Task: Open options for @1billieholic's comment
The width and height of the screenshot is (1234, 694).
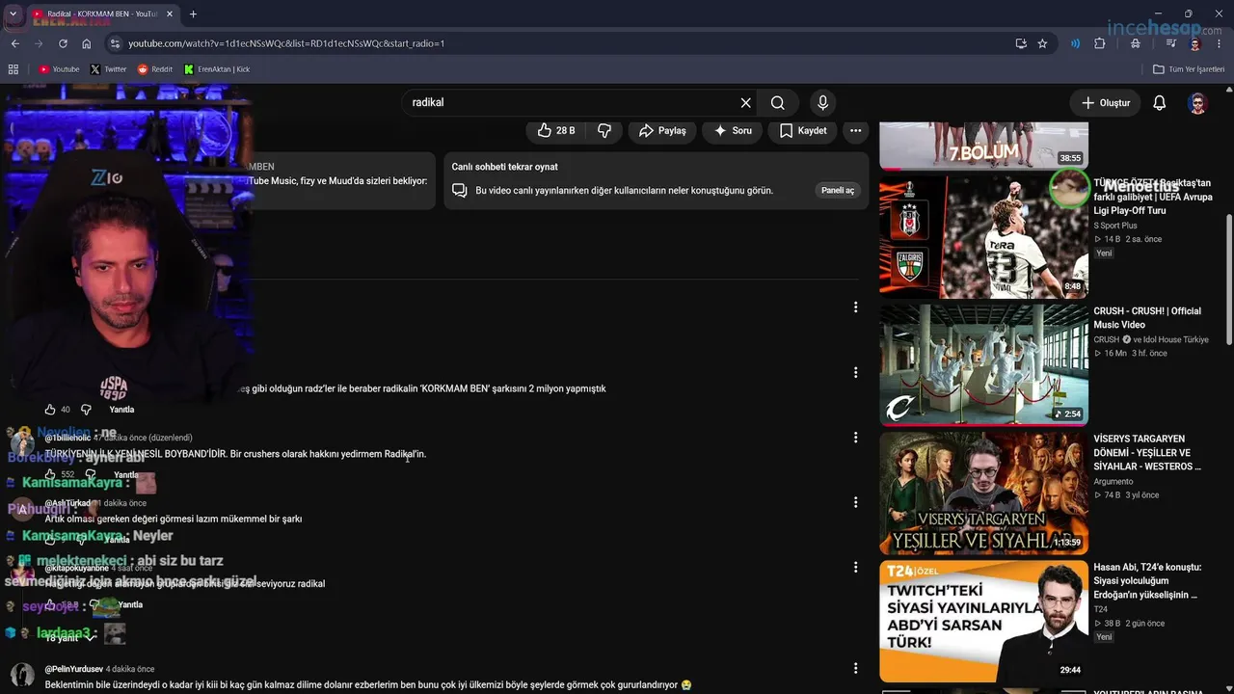Action: (x=855, y=438)
